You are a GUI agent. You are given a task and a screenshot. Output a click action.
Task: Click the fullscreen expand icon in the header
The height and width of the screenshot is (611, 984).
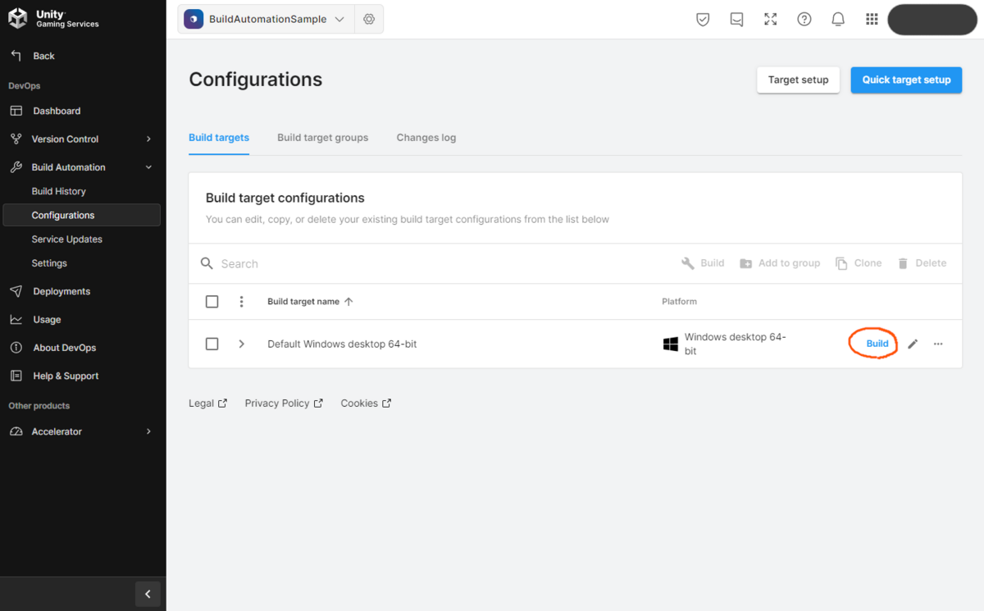[770, 19]
